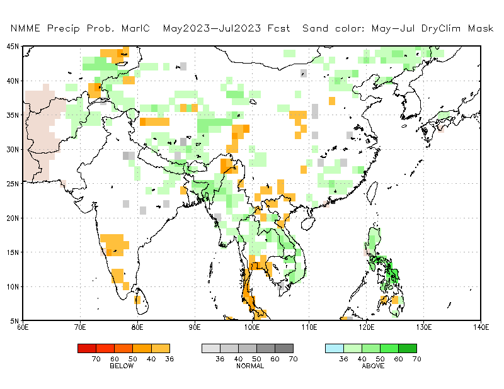Click the '70' tick under NORMAL legend
Image resolution: width=504 pixels, height=389 pixels.
point(293,359)
